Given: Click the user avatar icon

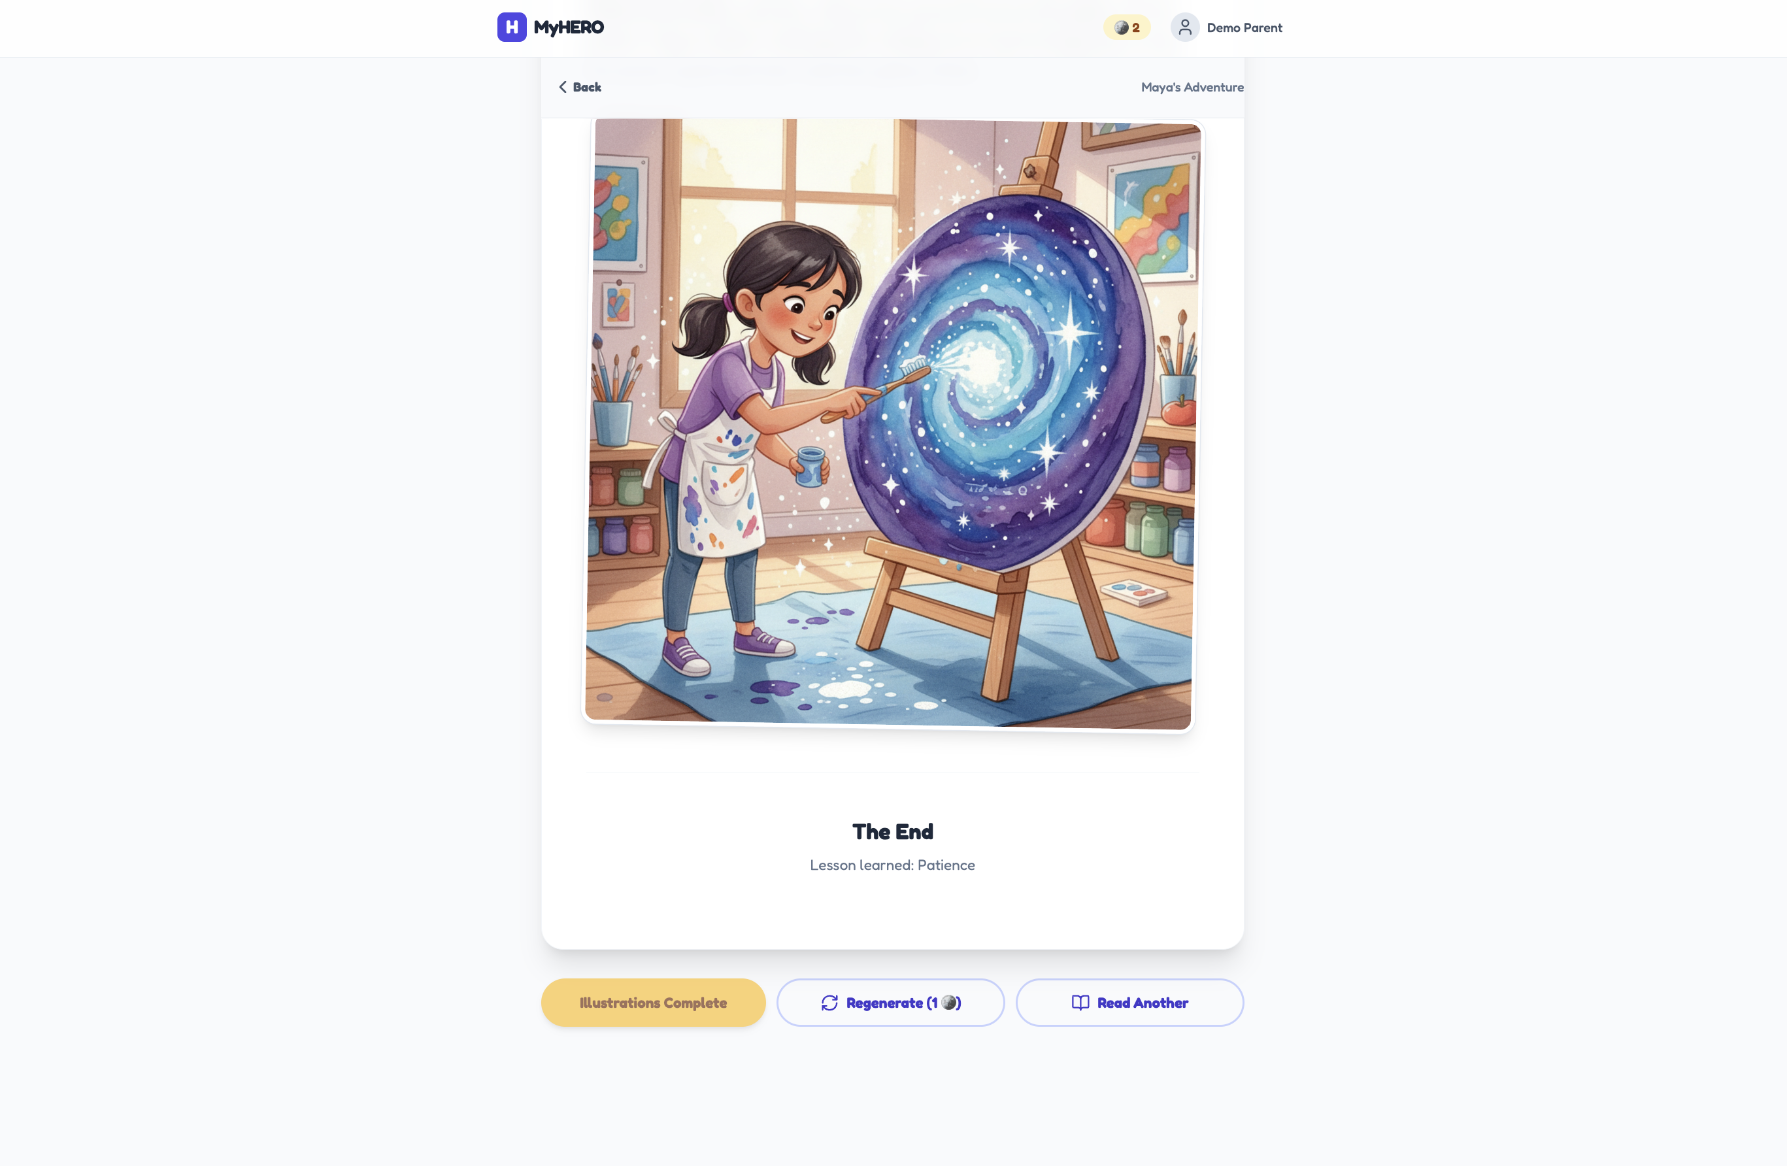Looking at the screenshot, I should tap(1185, 28).
